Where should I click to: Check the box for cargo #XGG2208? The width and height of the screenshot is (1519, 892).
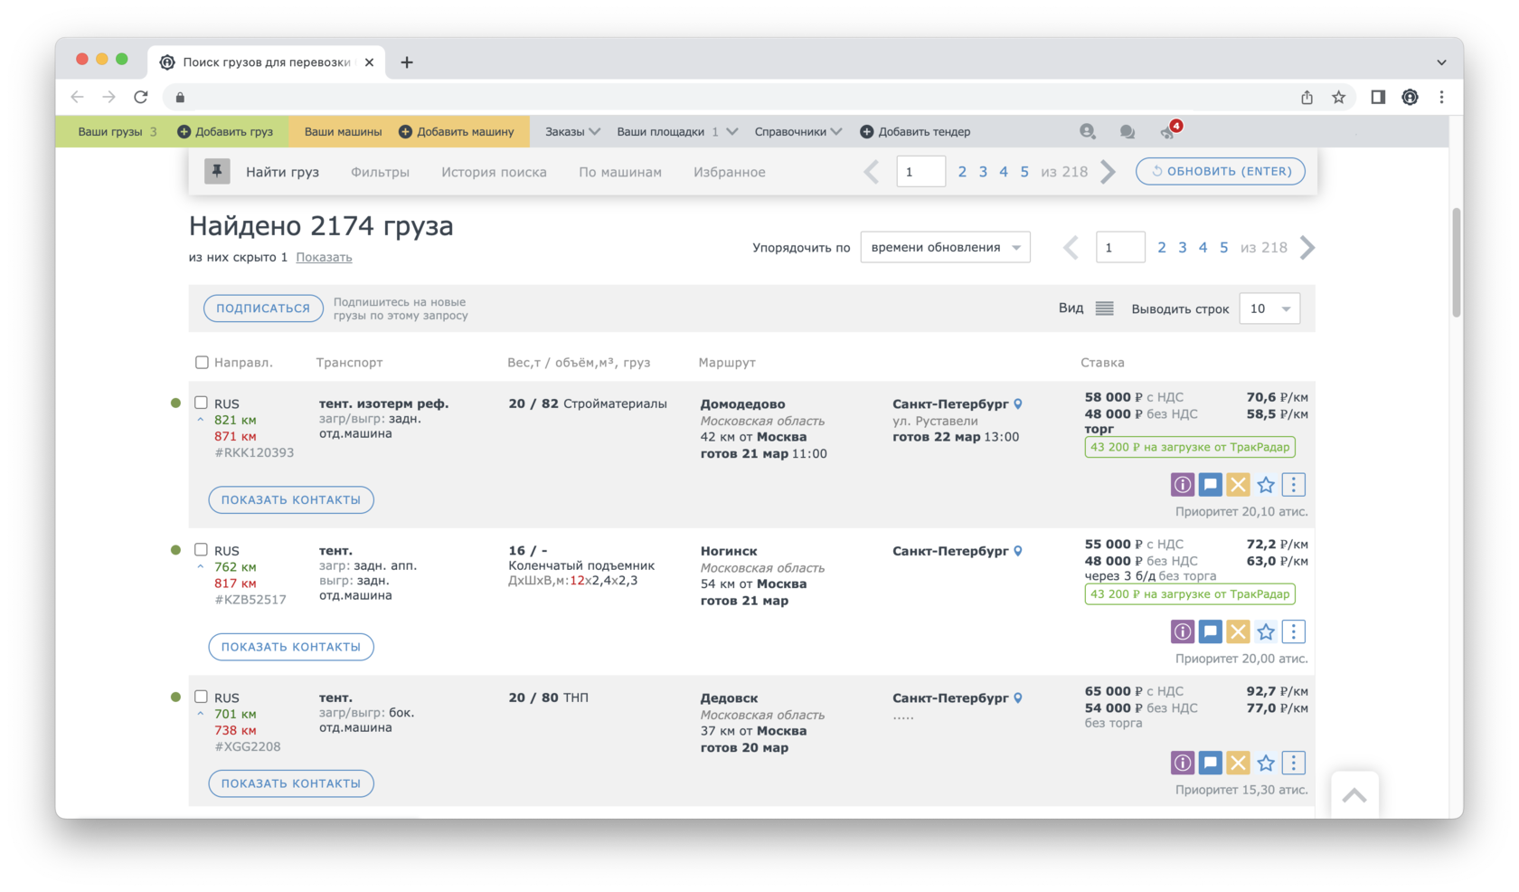(201, 697)
